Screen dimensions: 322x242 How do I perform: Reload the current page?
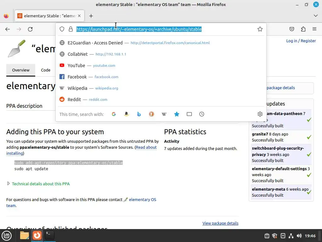click(30, 29)
